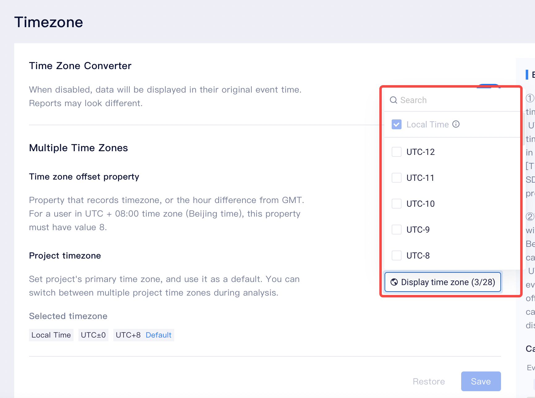Image resolution: width=535 pixels, height=398 pixels.
Task: Open the Display time zone (3/28) list
Action: [442, 282]
